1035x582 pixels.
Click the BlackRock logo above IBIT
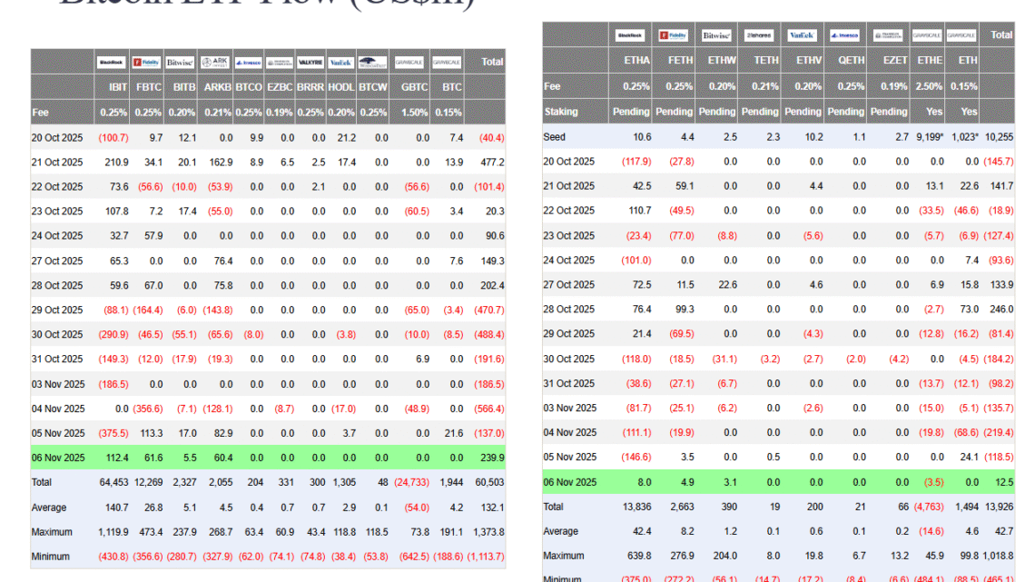113,63
